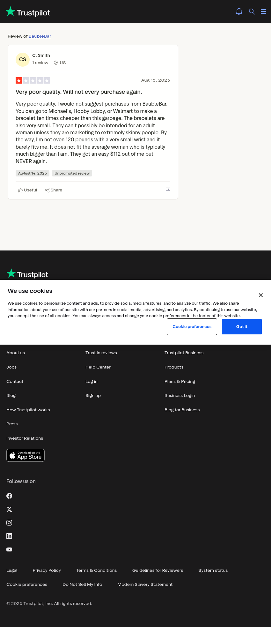This screenshot has height=627, width=271.
Task: Open Trustpilot's Facebook icon
Action: coord(9,496)
